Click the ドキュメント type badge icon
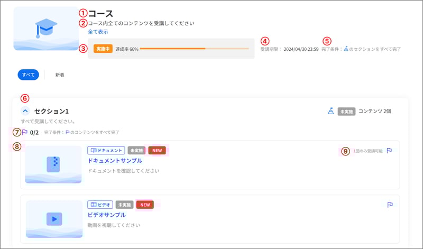 point(94,150)
